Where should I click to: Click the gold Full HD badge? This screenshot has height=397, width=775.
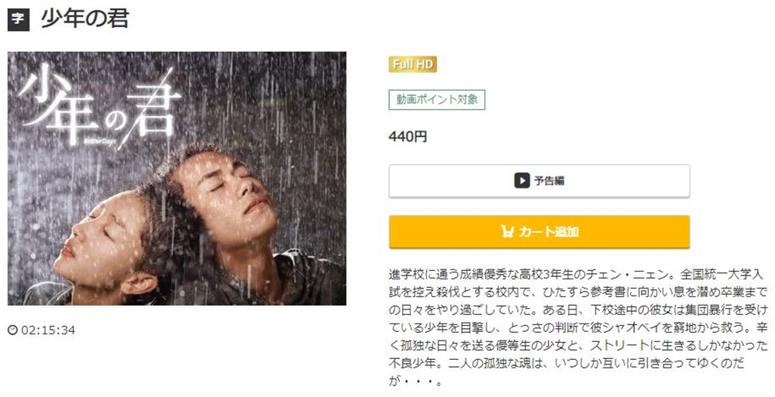coord(413,64)
